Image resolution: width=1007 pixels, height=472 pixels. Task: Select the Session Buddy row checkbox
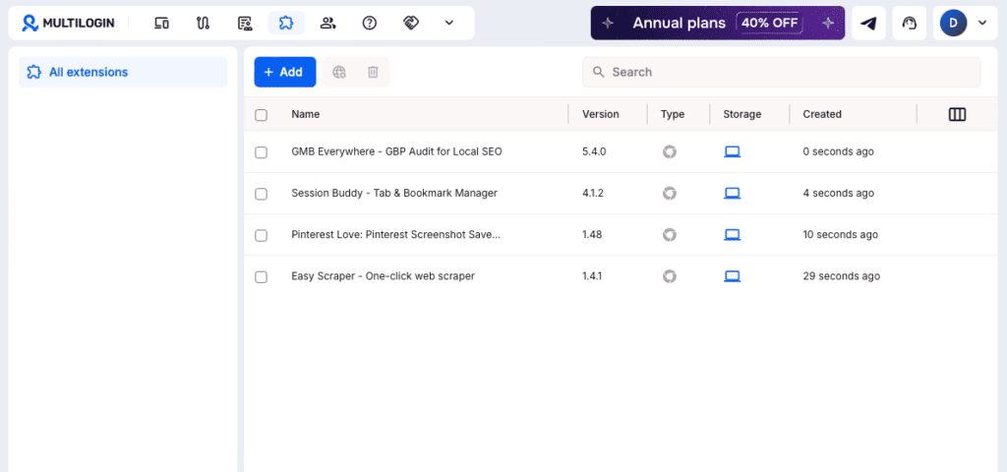point(261,194)
